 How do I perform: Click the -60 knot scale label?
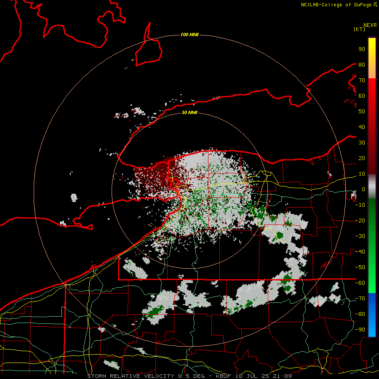360,283
